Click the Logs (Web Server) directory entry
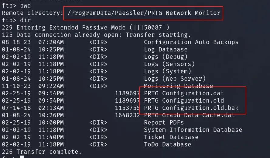Viewport: 270px width, 158px height. pyautogui.click(x=175, y=79)
